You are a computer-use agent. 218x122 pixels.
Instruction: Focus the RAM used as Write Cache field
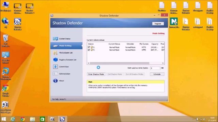click(x=155, y=68)
